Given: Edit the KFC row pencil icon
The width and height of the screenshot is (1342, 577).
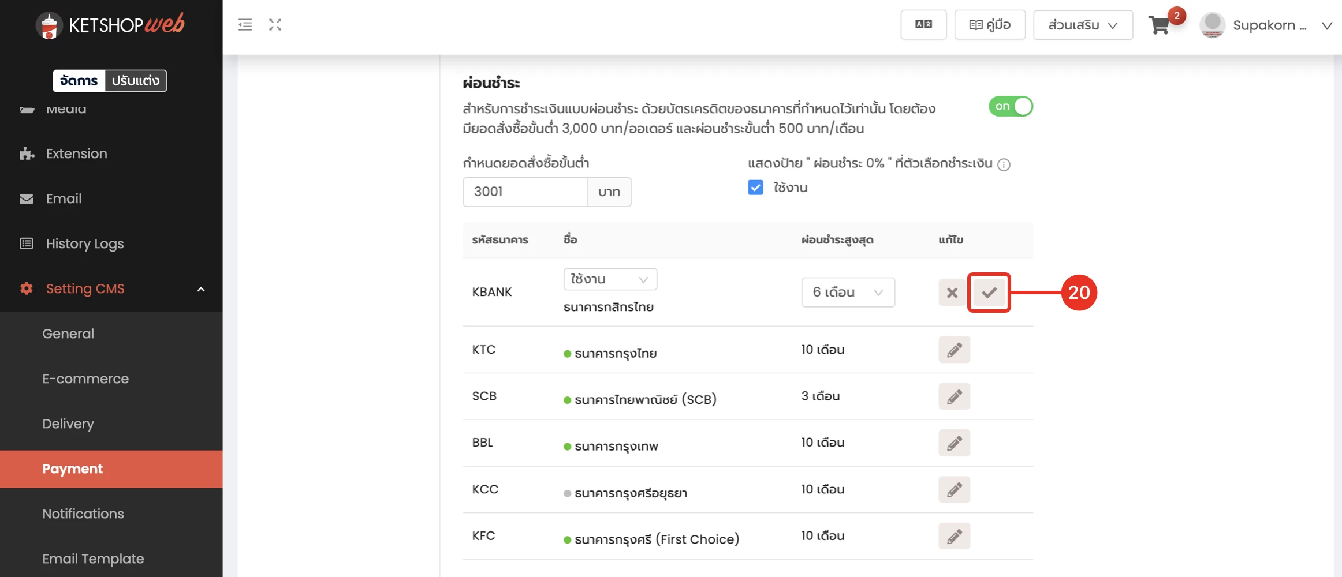Looking at the screenshot, I should [x=954, y=536].
